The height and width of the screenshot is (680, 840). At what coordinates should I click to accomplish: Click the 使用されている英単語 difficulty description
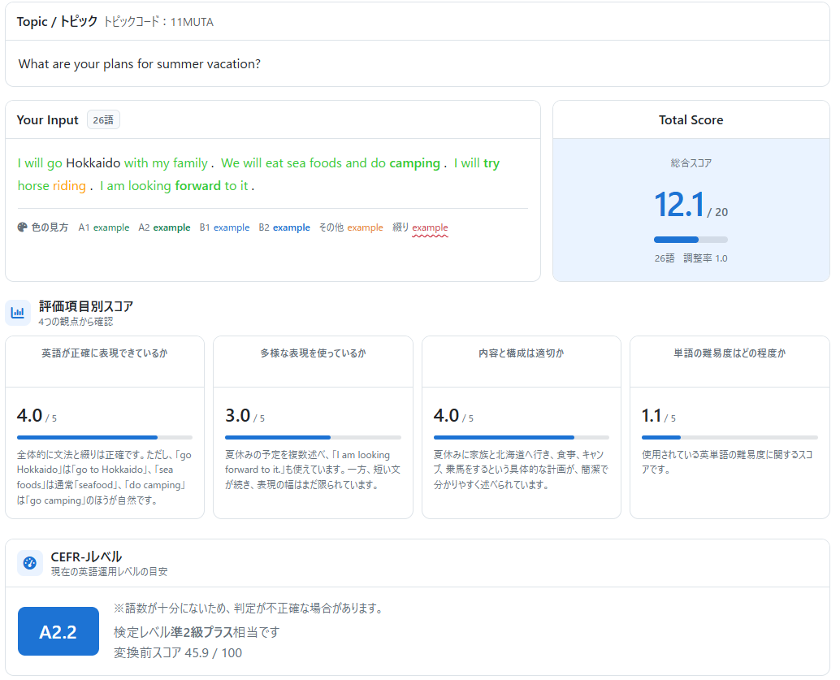pyautogui.click(x=728, y=462)
